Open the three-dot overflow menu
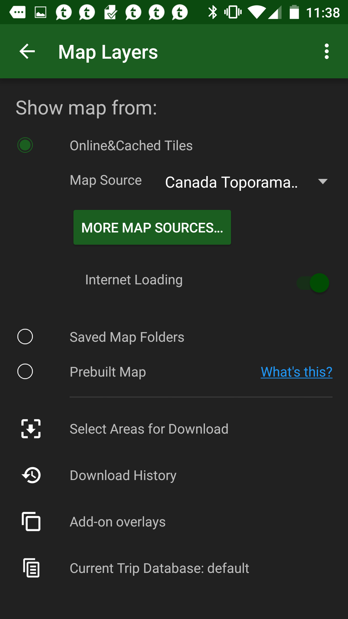The width and height of the screenshot is (348, 619). [327, 51]
